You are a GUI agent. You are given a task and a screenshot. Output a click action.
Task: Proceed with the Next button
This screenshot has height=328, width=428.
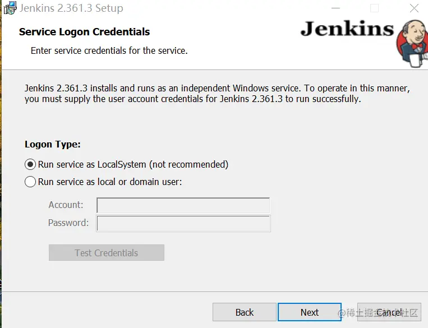[x=310, y=312]
